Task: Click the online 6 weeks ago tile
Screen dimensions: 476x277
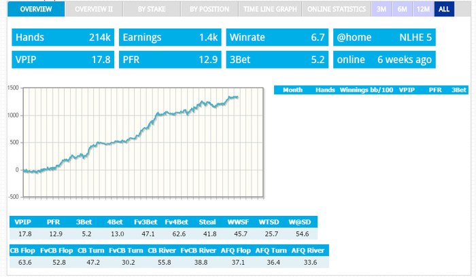Action: 384,59
